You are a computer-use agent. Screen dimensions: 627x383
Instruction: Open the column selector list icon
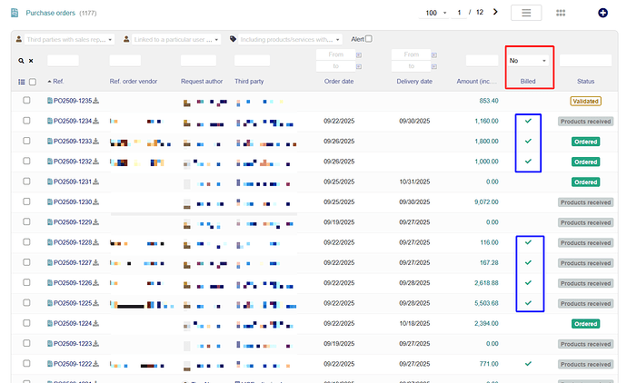(x=21, y=82)
